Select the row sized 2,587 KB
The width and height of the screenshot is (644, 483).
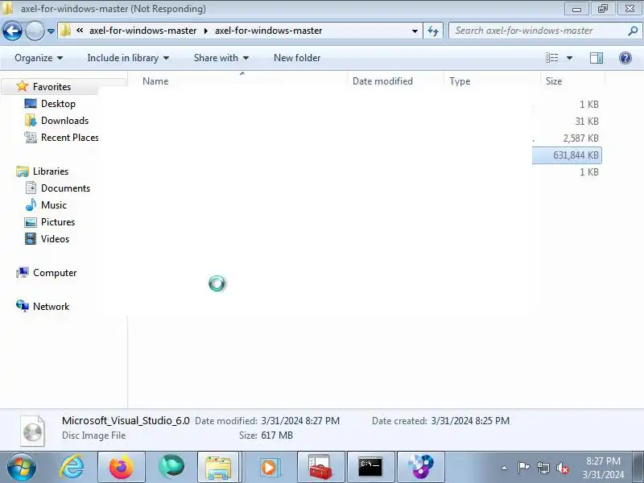tap(580, 138)
